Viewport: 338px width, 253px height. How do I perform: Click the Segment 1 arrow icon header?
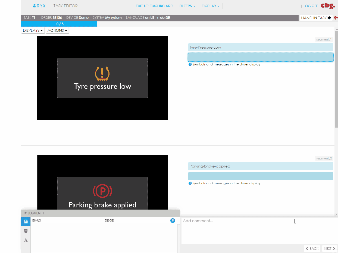pyautogui.click(x=25, y=213)
